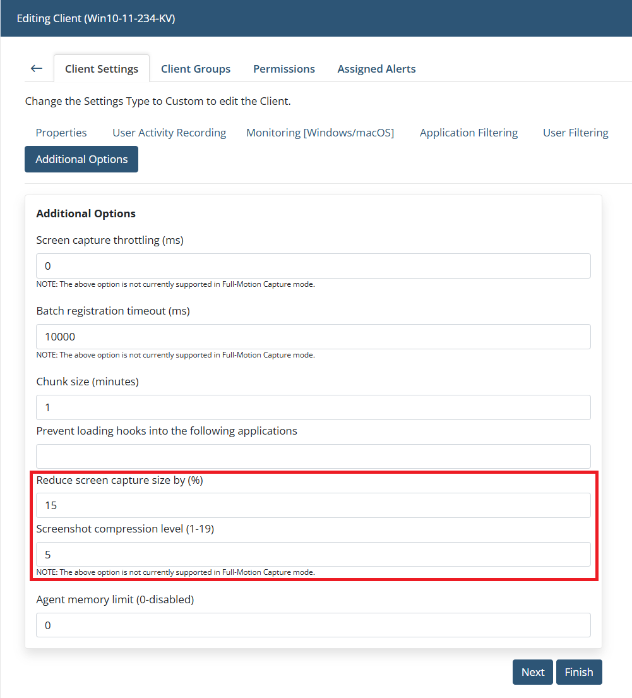
Task: Go to the Assigned Alerts tab
Action: pos(376,69)
